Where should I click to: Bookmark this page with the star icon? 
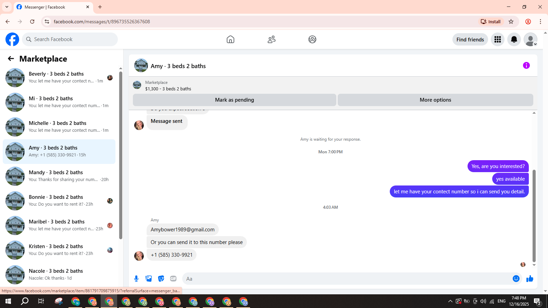511,22
